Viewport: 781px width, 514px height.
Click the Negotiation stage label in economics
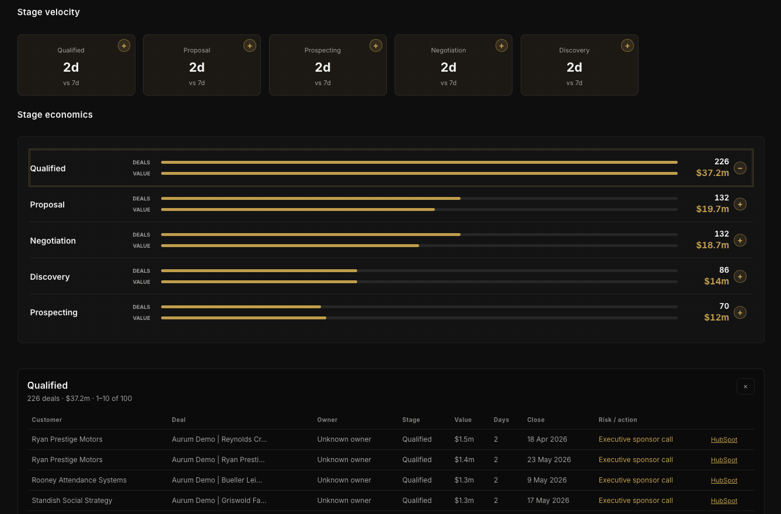pos(53,241)
